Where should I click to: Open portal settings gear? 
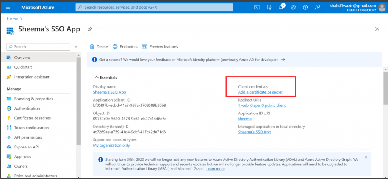pos(293,8)
